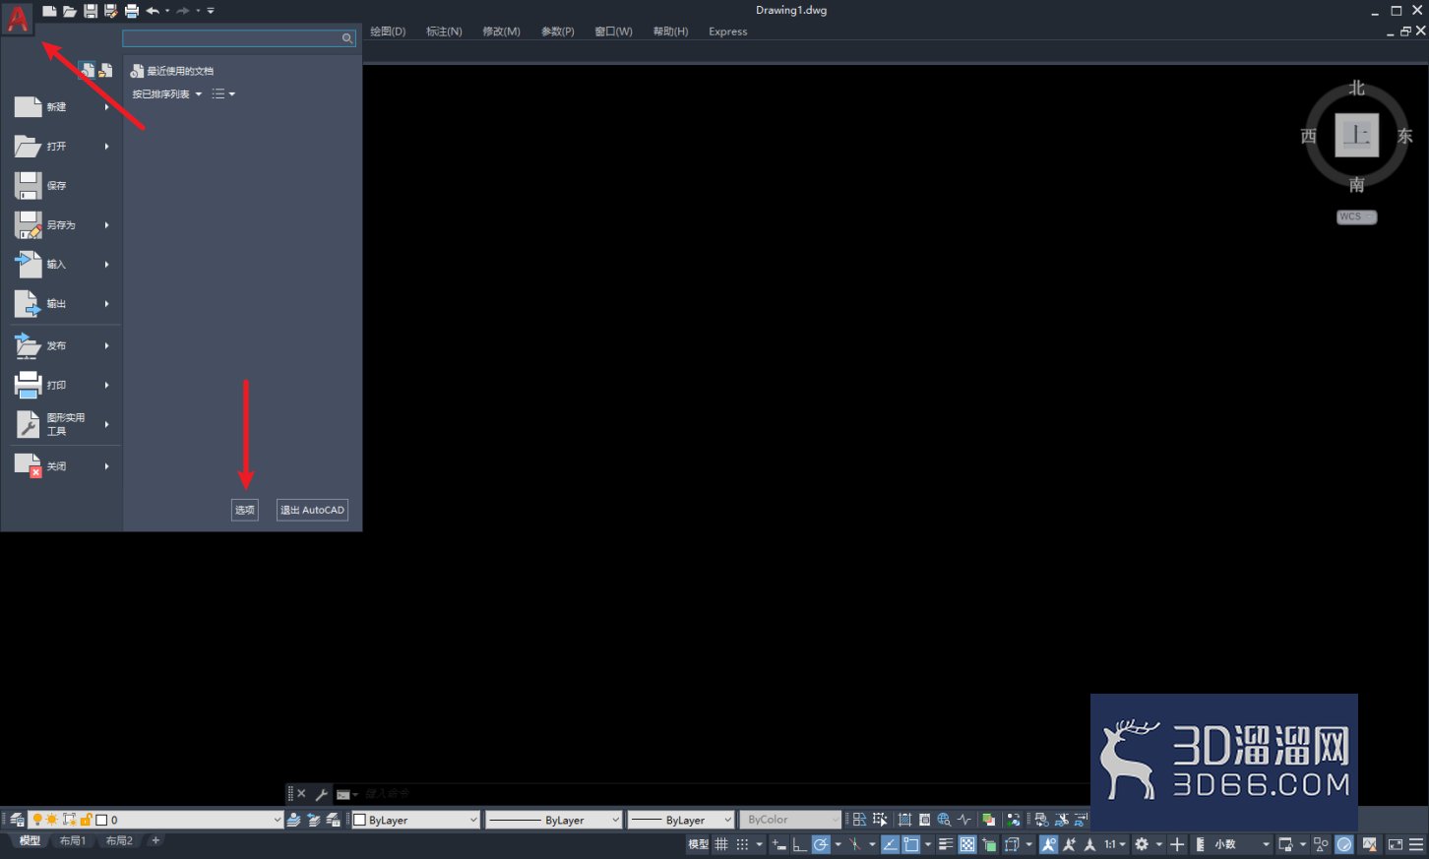Viewport: 1429px width, 859px height.
Task: Switch to the 布局2 tab
Action: click(x=119, y=841)
